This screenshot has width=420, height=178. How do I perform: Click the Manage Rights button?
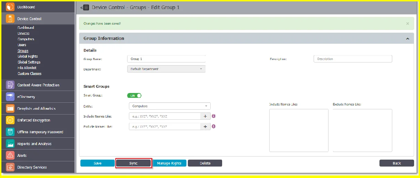pyautogui.click(x=169, y=163)
